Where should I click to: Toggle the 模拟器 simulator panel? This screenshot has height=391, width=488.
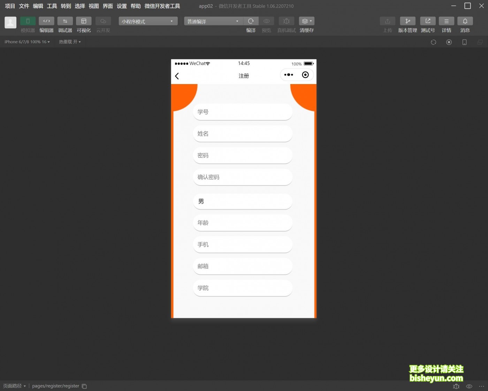(28, 21)
